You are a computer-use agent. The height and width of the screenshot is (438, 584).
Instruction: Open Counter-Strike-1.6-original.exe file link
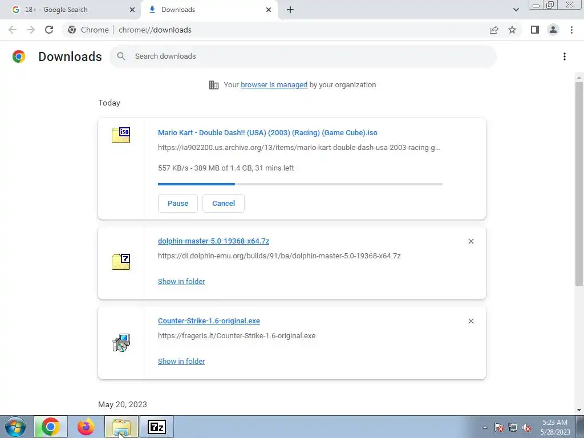[209, 321]
